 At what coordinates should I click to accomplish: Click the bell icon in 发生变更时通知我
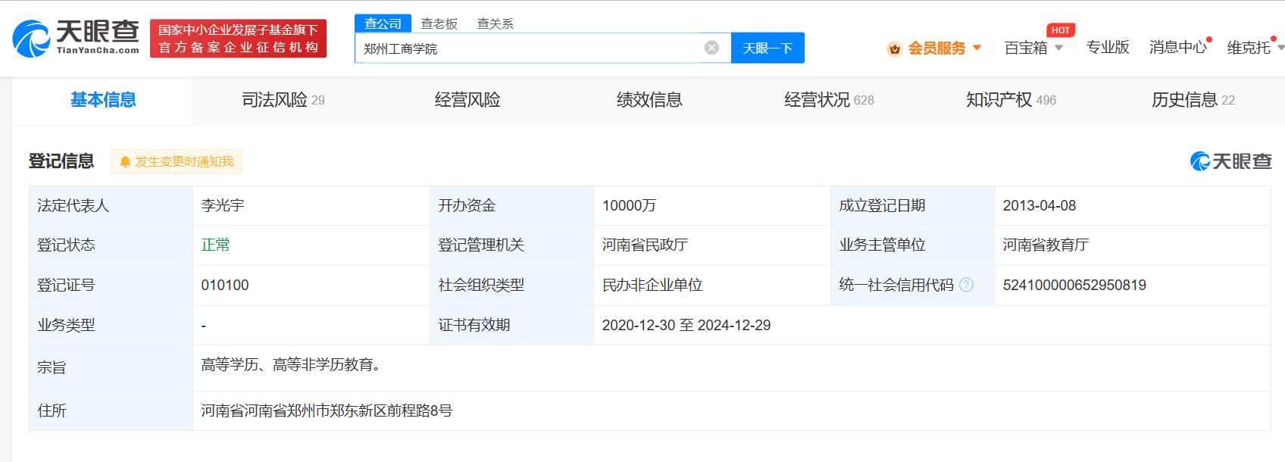point(125,161)
